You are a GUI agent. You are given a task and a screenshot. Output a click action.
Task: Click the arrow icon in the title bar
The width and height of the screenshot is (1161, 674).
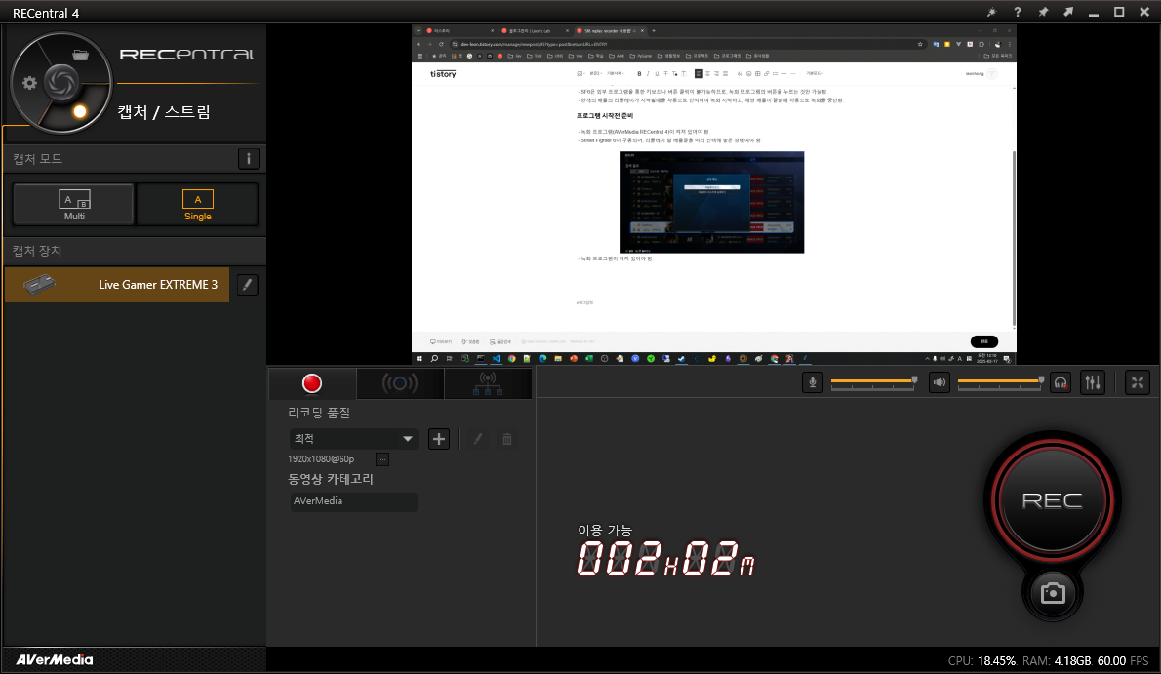pos(1067,12)
